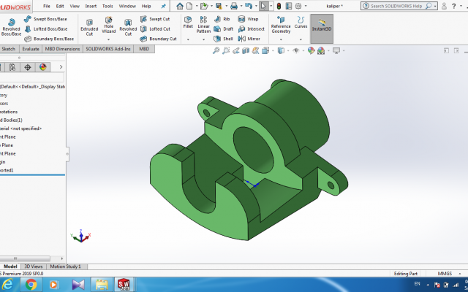The height and width of the screenshot is (292, 468).
Task: Select Revolved Cut tool
Action: [128, 28]
